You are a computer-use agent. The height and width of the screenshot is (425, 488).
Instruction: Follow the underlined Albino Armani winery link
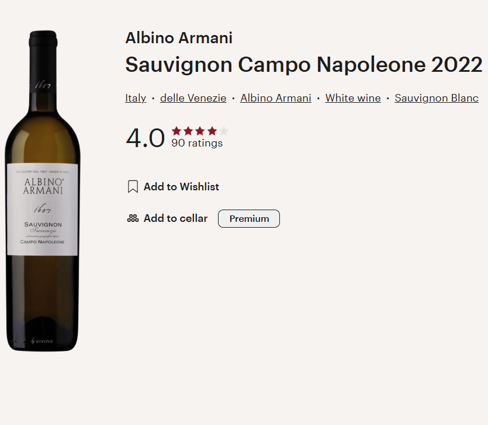(x=276, y=98)
